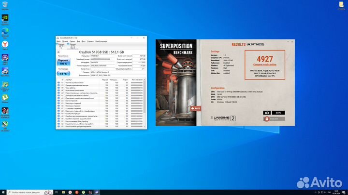Select the 01 read error rate attribute row

(100, 83)
